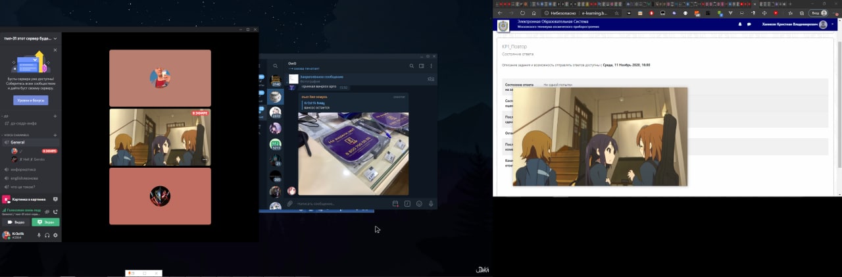Open the englishлезнова voice channel

pyautogui.click(x=30, y=178)
